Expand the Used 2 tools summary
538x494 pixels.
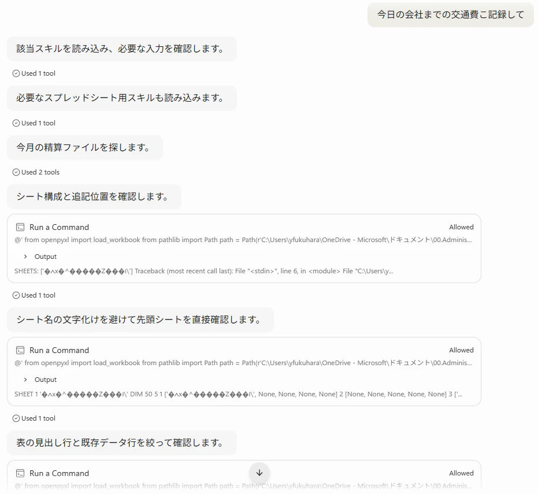36,172
